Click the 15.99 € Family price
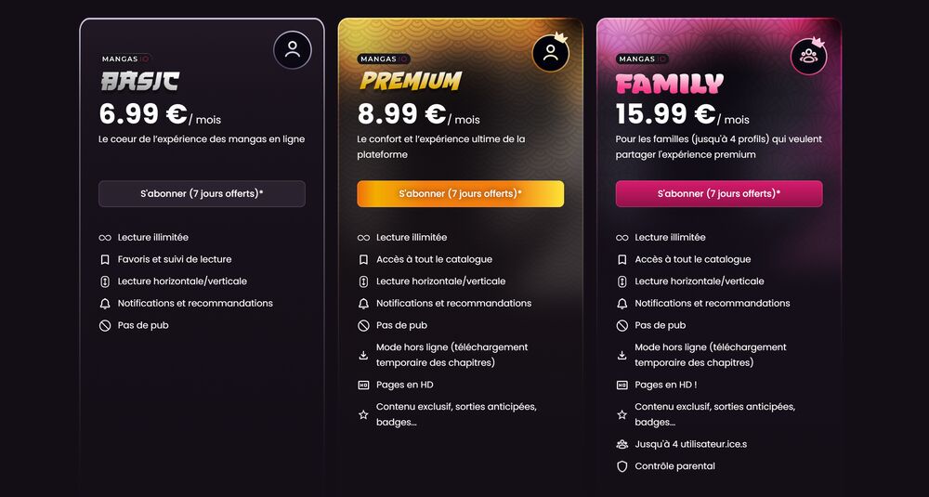Screen dimensions: 929x497 (x=666, y=113)
